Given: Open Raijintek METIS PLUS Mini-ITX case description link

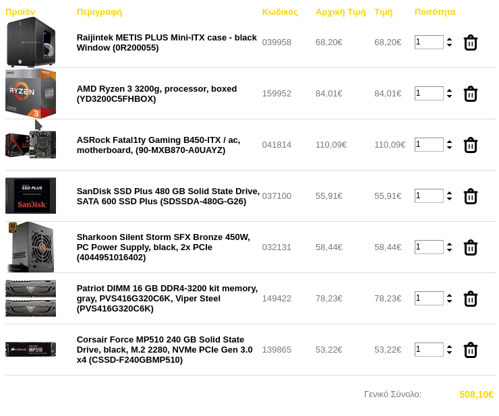Looking at the screenshot, I should tap(167, 42).
